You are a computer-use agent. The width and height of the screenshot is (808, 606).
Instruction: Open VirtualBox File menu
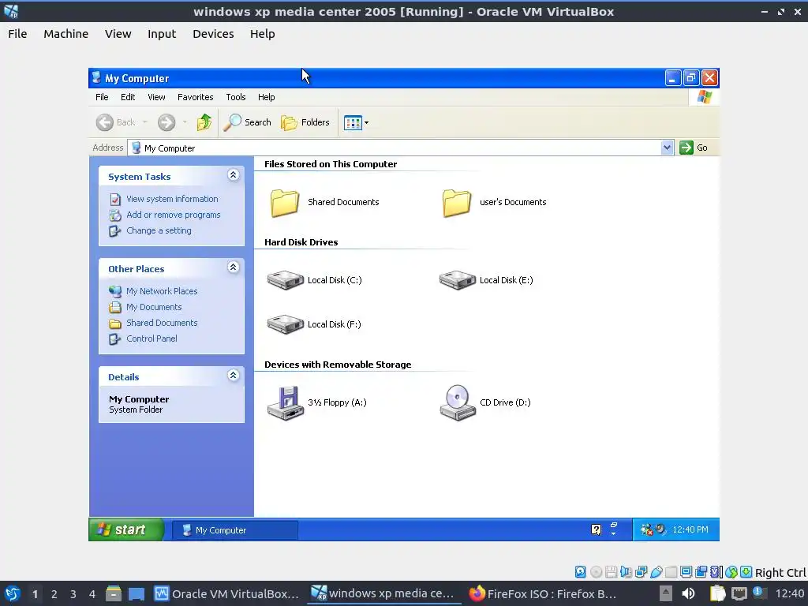[x=17, y=34]
